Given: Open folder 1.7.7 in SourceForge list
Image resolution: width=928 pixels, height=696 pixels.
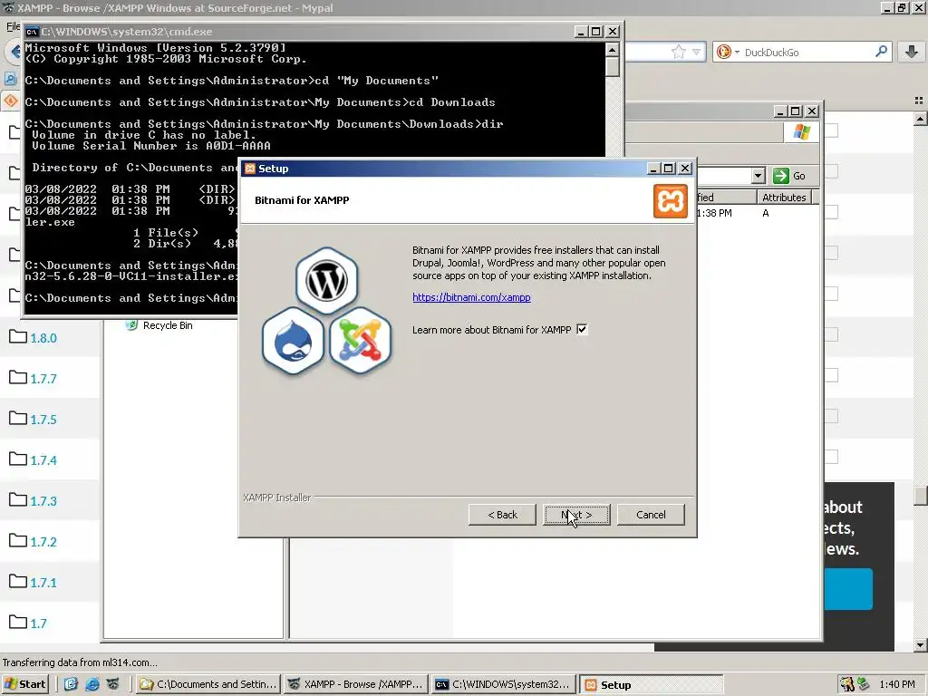Looking at the screenshot, I should tap(43, 379).
